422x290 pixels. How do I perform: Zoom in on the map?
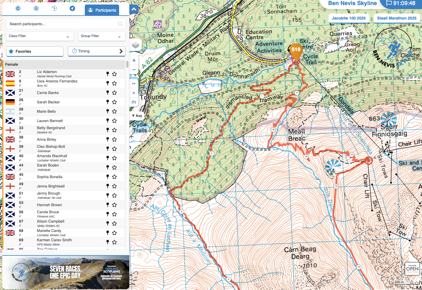tap(134, 60)
